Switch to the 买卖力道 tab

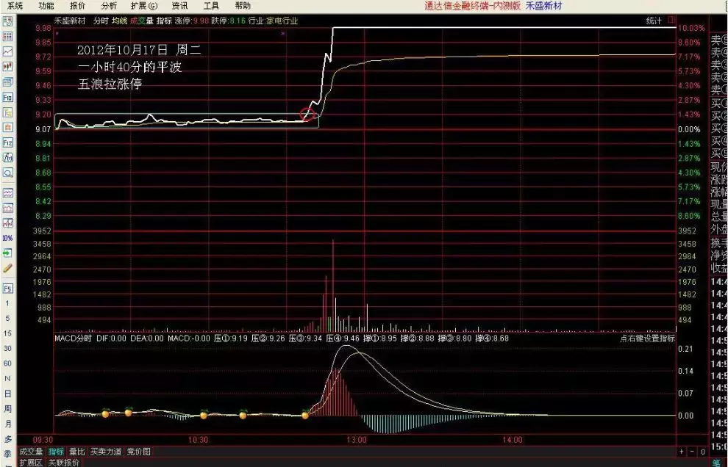point(106,452)
